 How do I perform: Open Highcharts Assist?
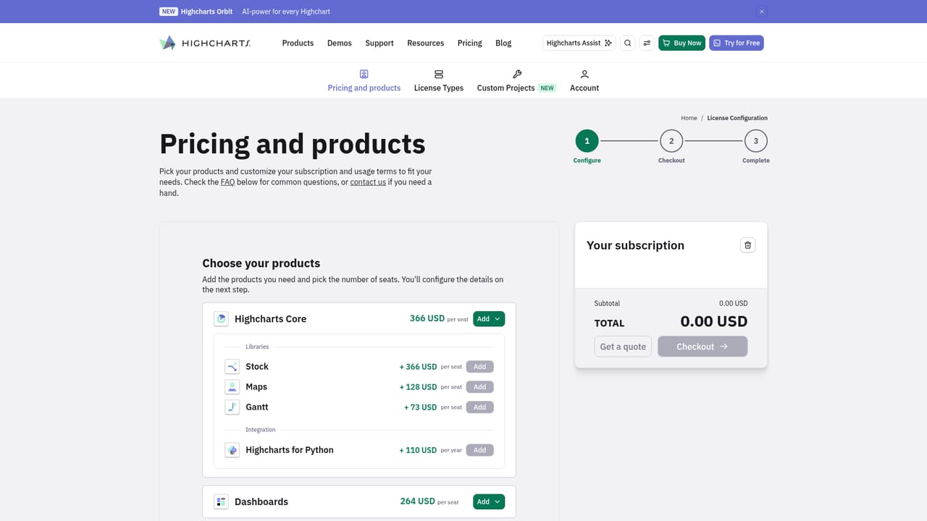click(579, 43)
